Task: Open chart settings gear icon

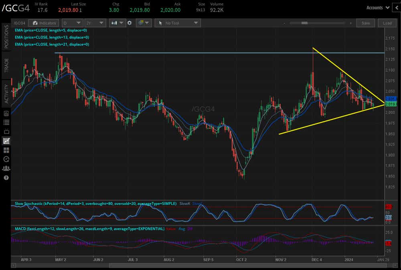Action: click(130, 23)
